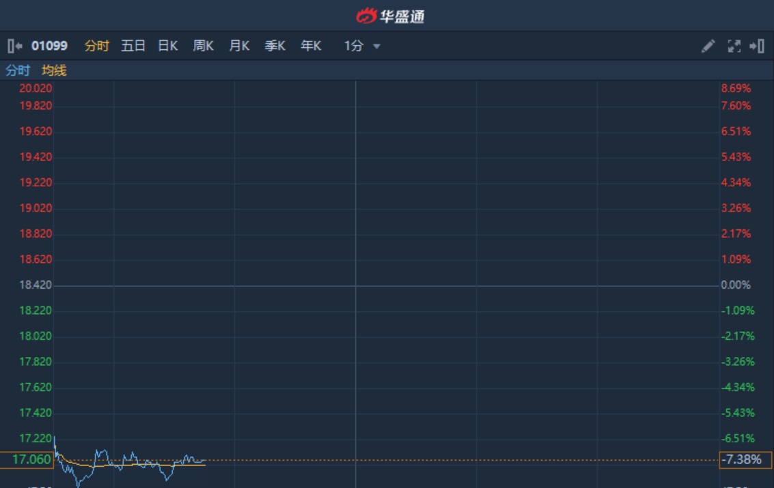The height and width of the screenshot is (488, 774).
Task: Toggle the 均线 average line legend
Action: 54,70
